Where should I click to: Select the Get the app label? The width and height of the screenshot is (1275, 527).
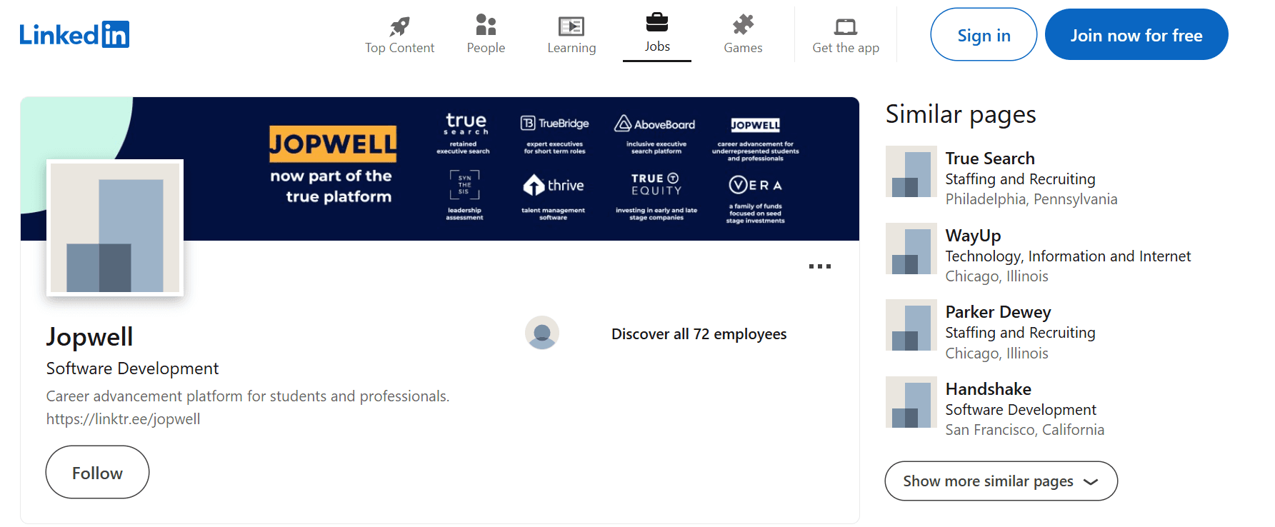(x=846, y=48)
